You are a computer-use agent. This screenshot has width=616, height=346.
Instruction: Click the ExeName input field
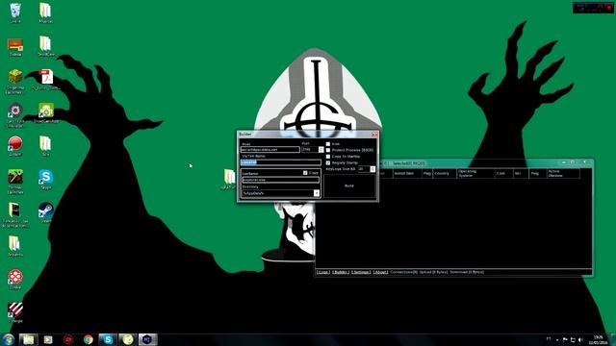click(x=280, y=180)
